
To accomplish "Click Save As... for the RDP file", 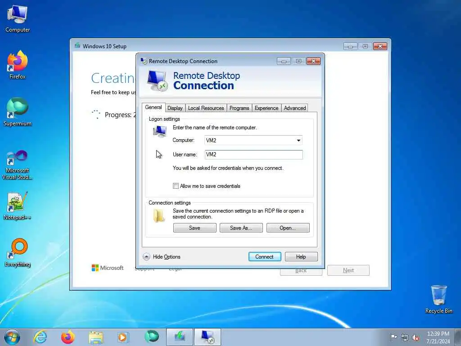I will pyautogui.click(x=241, y=228).
